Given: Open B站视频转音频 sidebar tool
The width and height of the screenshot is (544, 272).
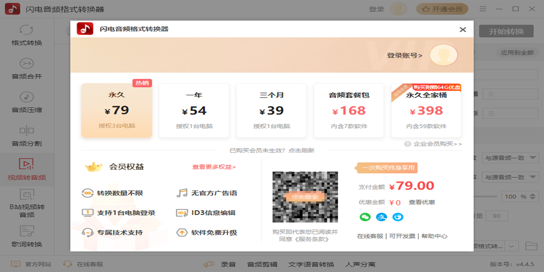Looking at the screenshot, I should [27, 203].
